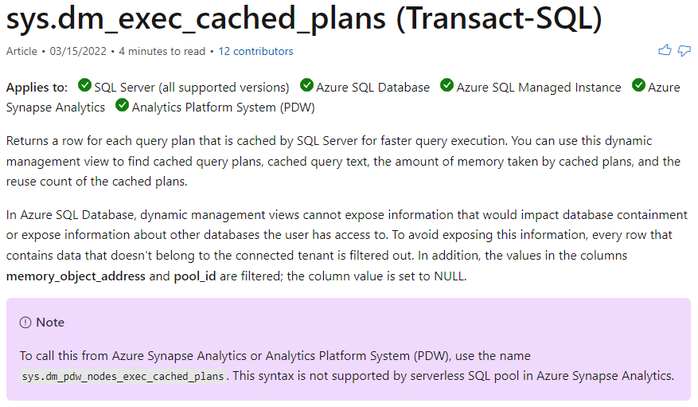Image resolution: width=698 pixels, height=407 pixels.
Task: Click the green checkmark beside SQL Server
Action: point(84,86)
